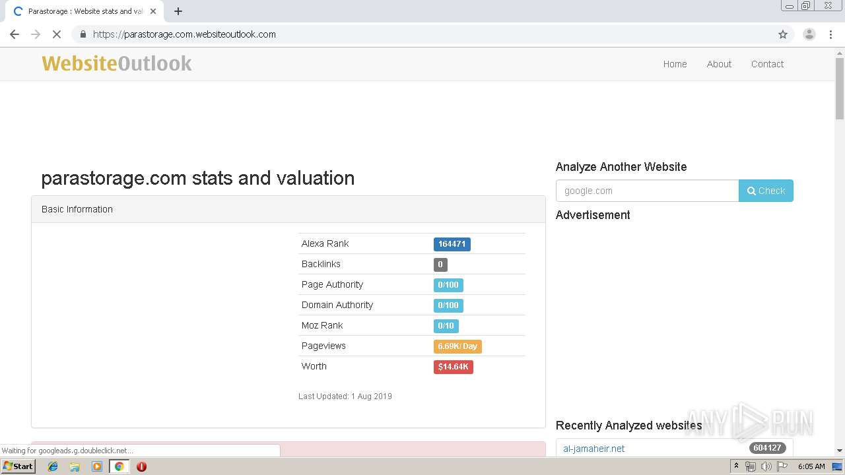Open Chrome three-dot menu
The width and height of the screenshot is (845, 475).
[831, 34]
